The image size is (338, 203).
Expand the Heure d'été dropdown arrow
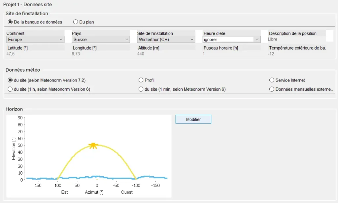point(257,40)
